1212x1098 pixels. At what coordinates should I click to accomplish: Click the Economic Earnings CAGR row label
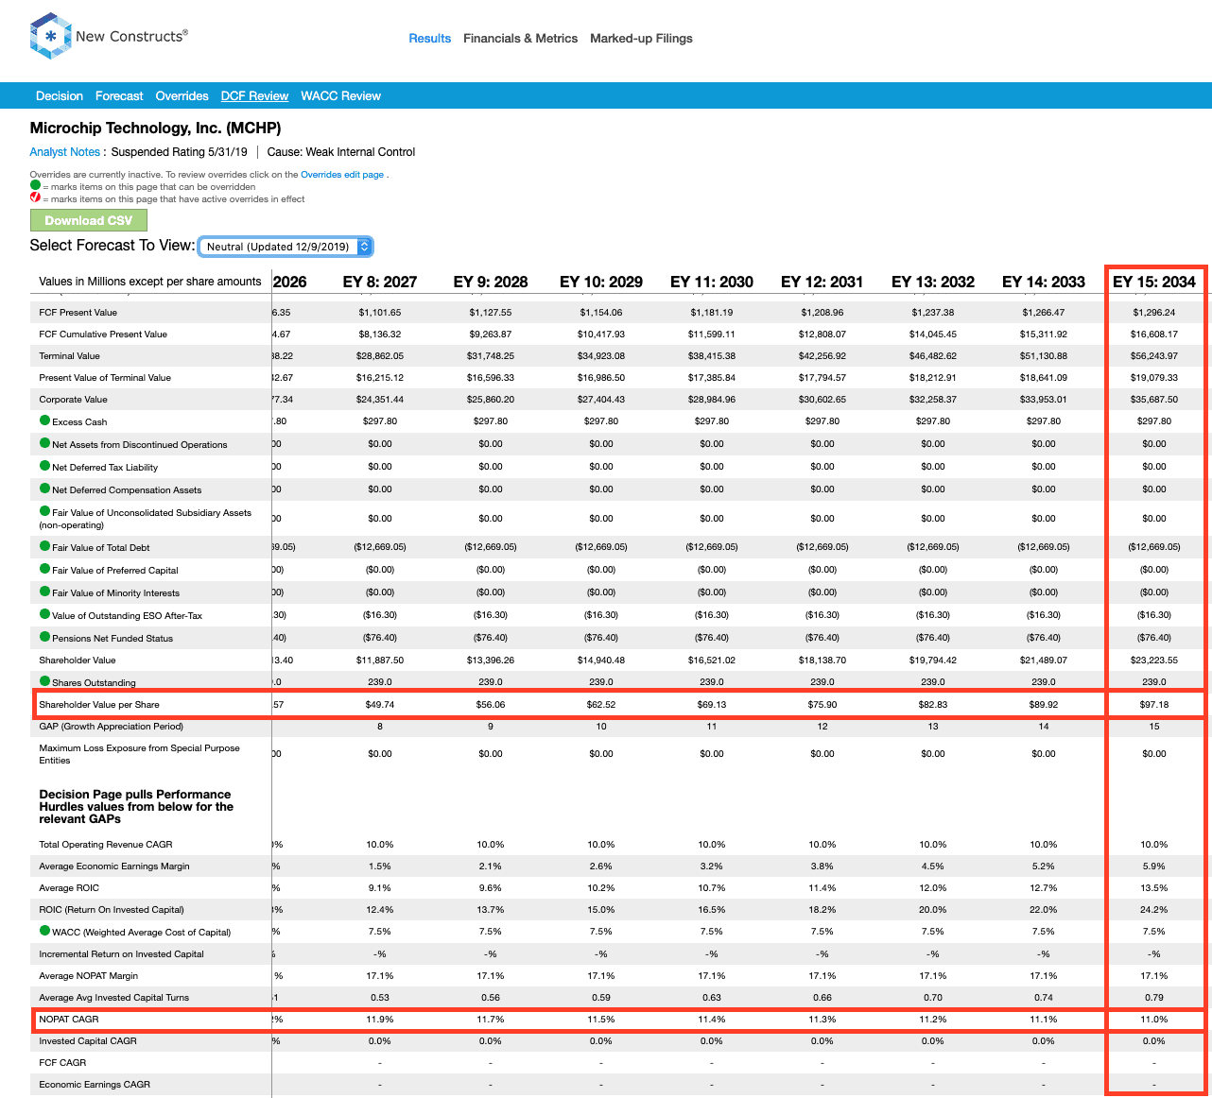pyautogui.click(x=95, y=1085)
